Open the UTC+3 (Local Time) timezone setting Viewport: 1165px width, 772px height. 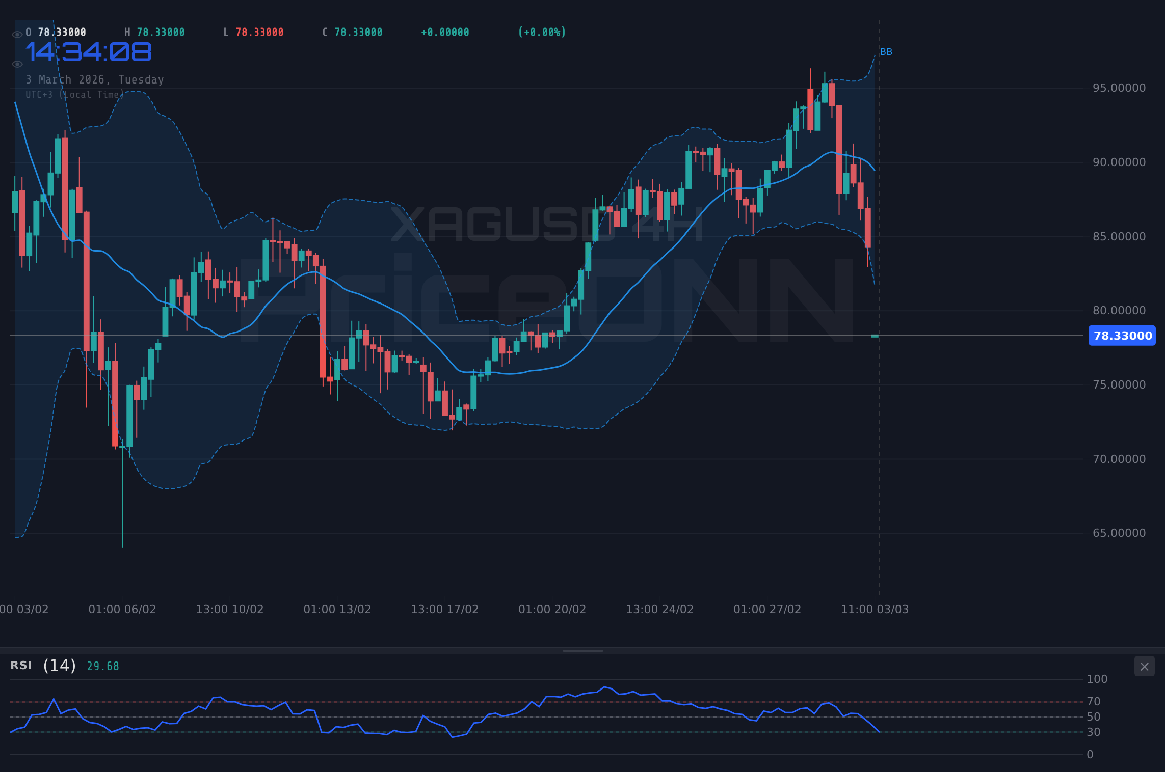74,94
